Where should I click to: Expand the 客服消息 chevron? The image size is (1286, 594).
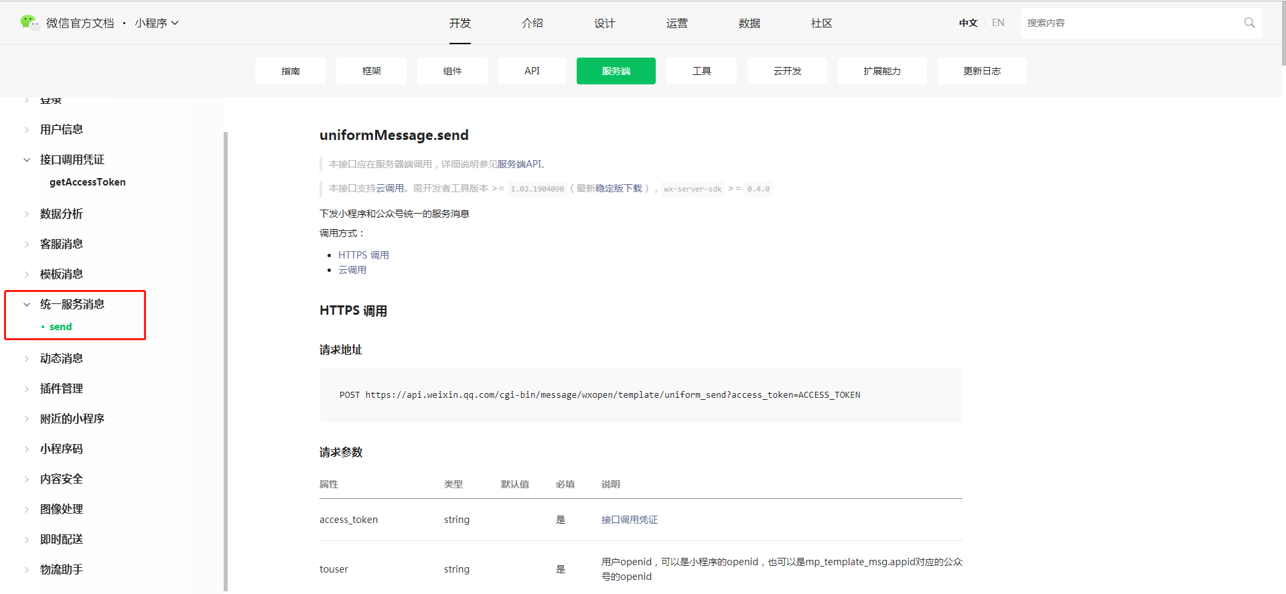coord(27,244)
